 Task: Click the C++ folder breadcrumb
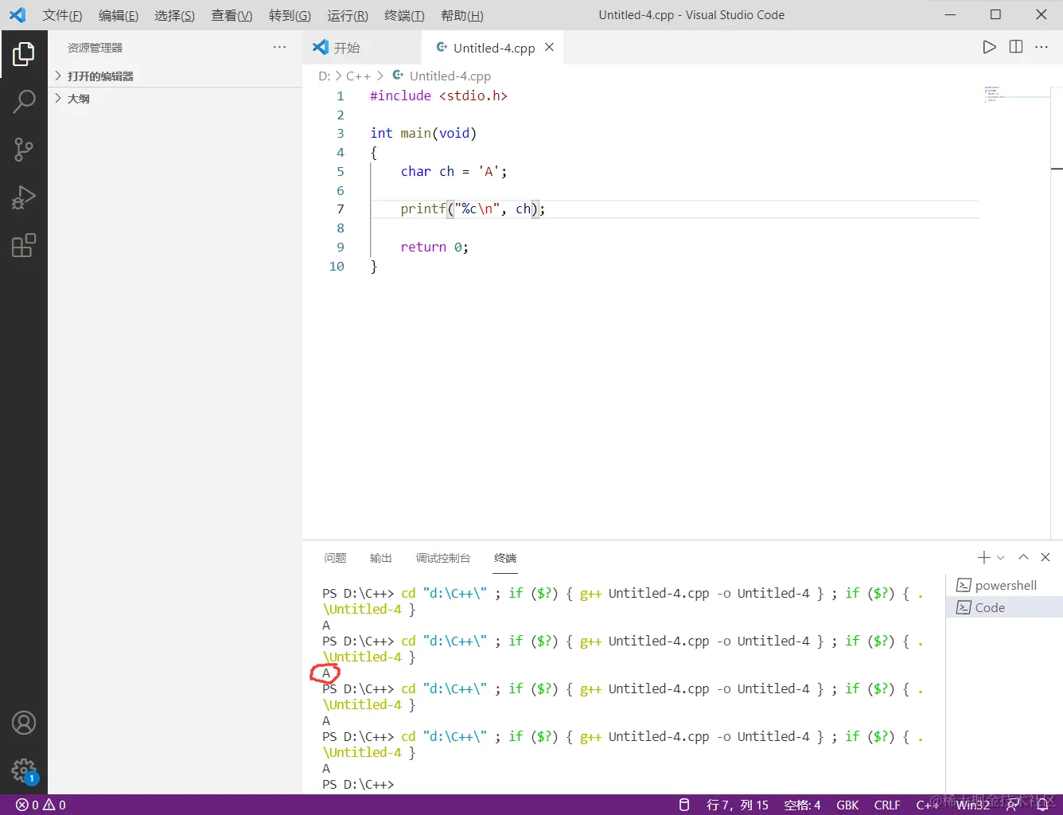click(358, 76)
